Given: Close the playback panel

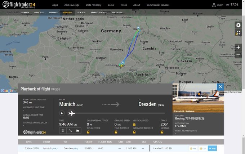Looking at the screenshot, I should (220, 87).
